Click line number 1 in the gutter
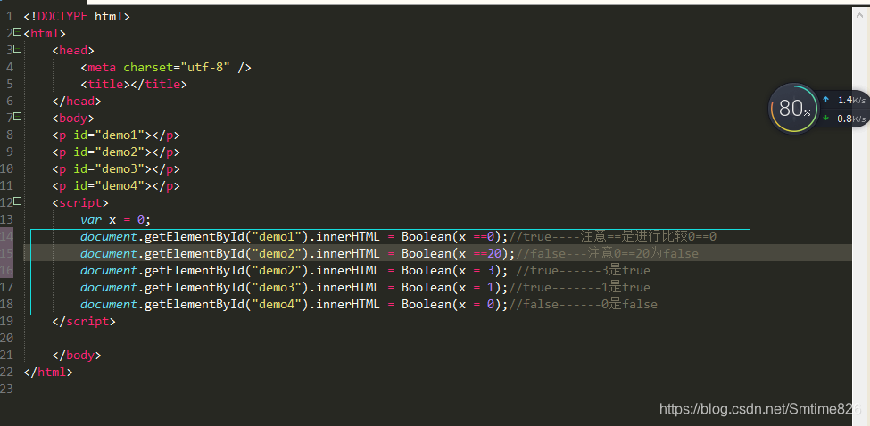Image resolution: width=870 pixels, height=426 pixels. pyautogui.click(x=10, y=17)
